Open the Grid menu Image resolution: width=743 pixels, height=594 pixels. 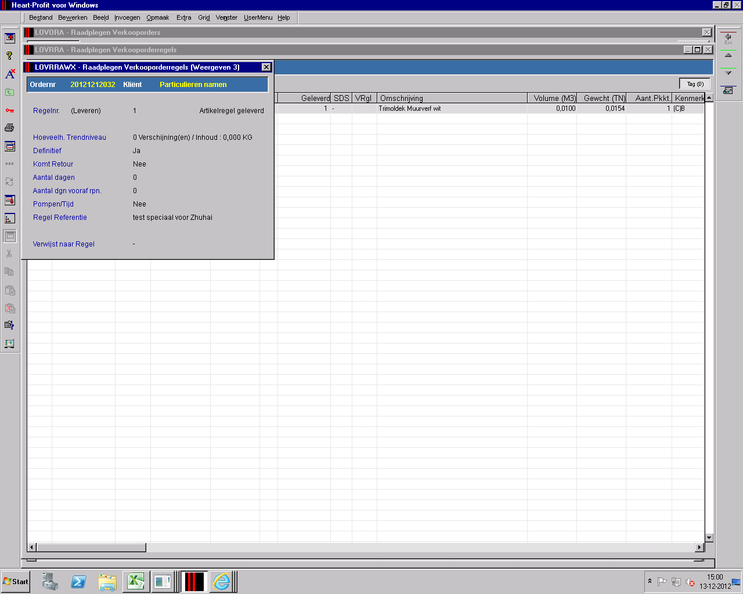pyautogui.click(x=204, y=17)
